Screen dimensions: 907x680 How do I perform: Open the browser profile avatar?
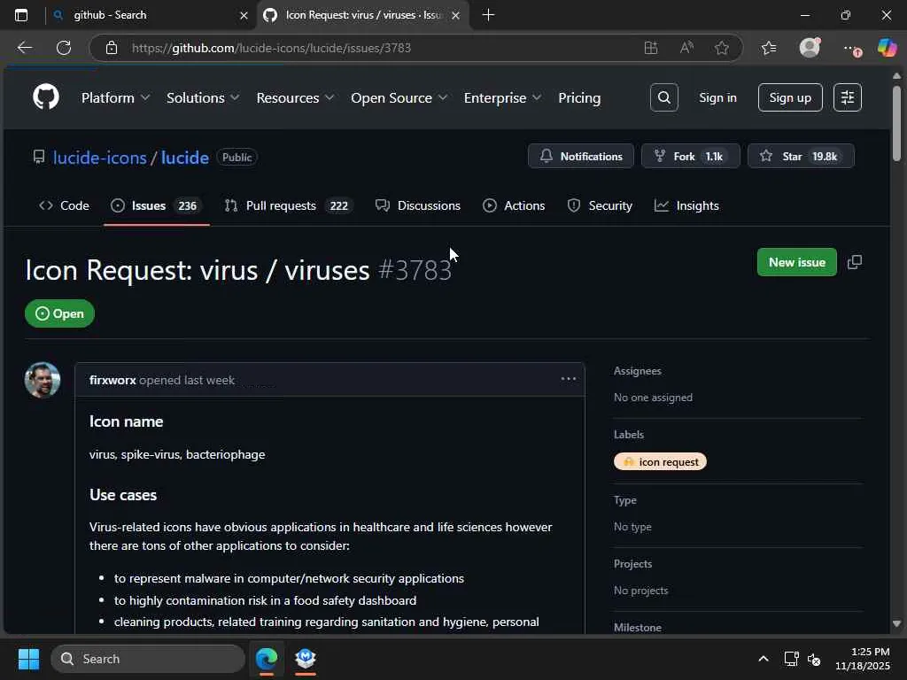point(810,48)
